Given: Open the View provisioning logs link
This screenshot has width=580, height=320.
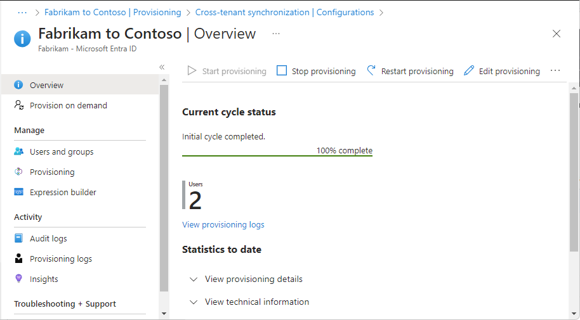Looking at the screenshot, I should (x=223, y=224).
